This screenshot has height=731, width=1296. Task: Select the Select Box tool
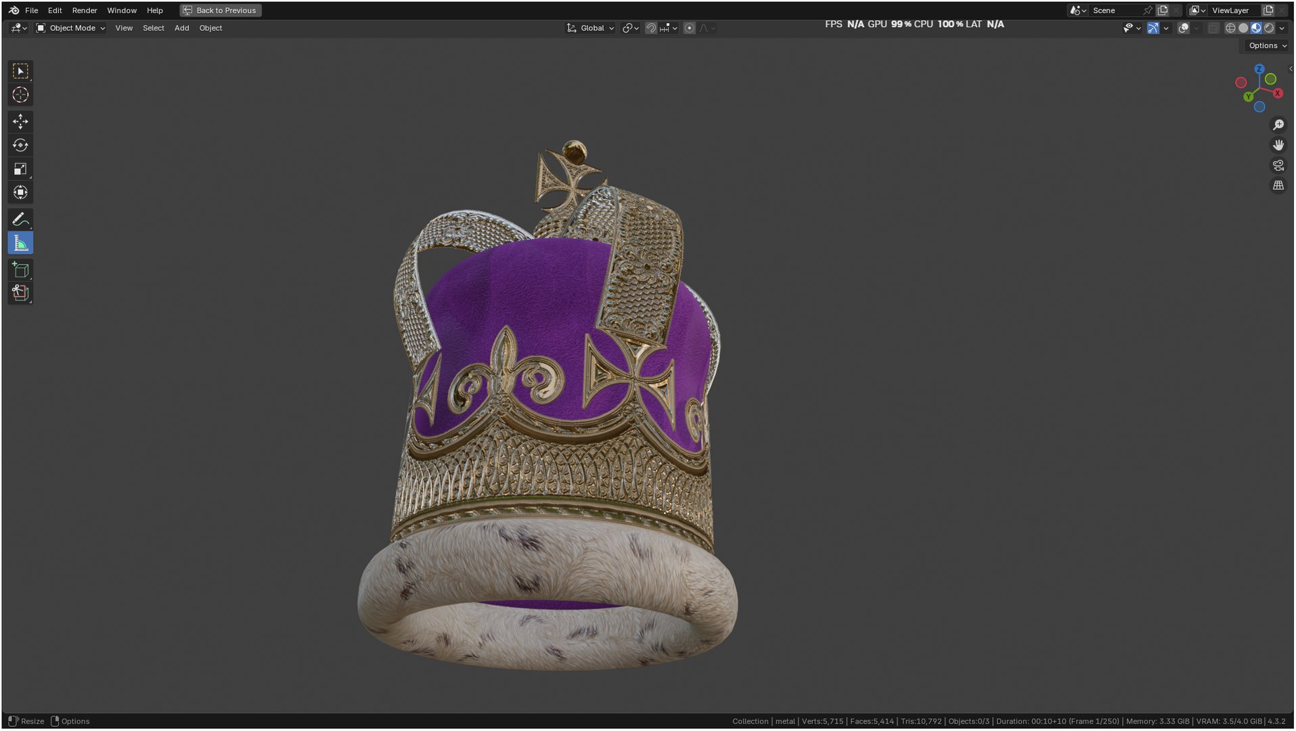[20, 71]
